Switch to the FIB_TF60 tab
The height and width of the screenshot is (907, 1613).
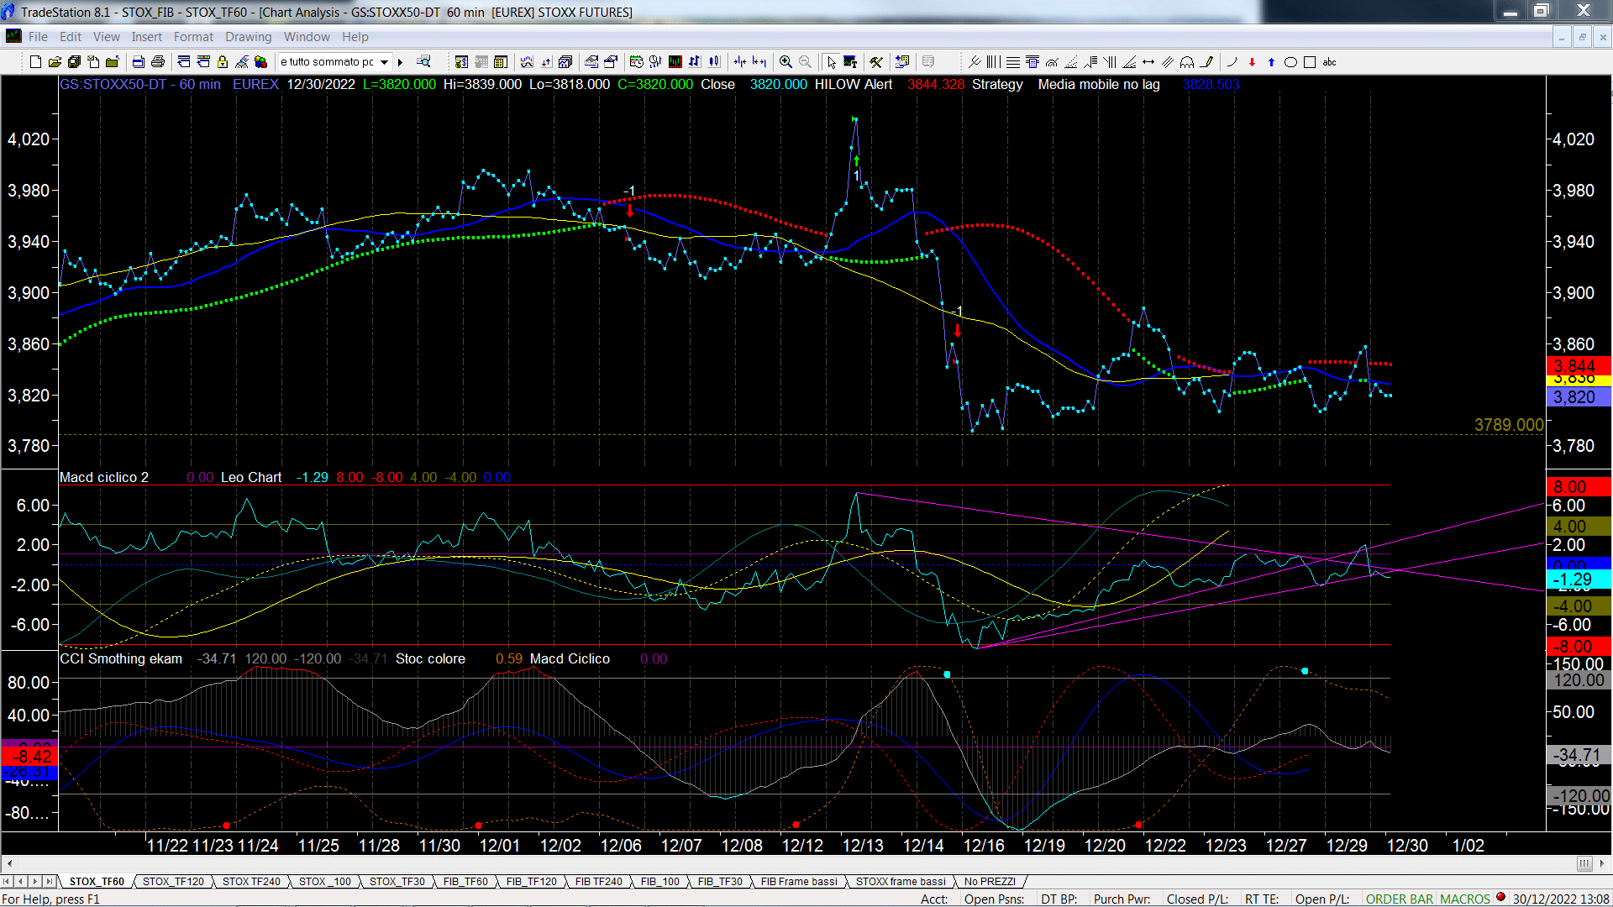pyautogui.click(x=465, y=881)
